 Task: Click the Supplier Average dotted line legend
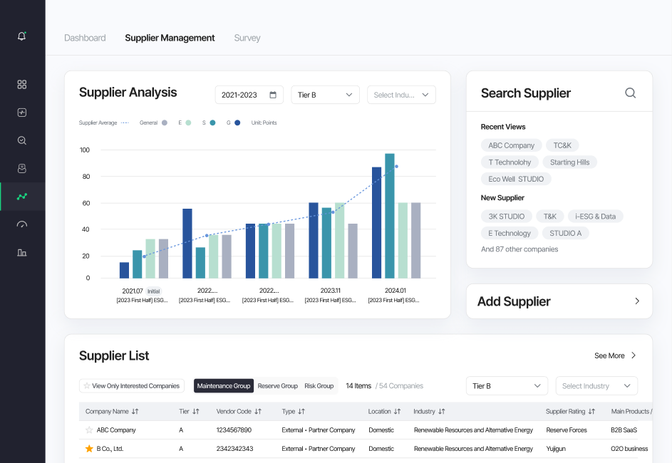[125, 123]
